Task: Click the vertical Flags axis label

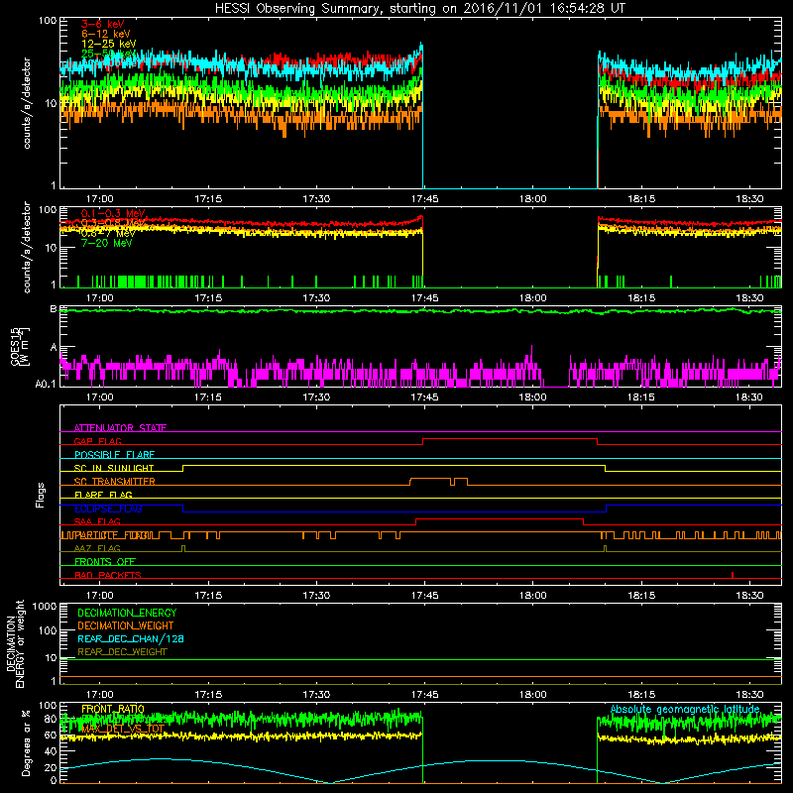Action: [x=40, y=495]
